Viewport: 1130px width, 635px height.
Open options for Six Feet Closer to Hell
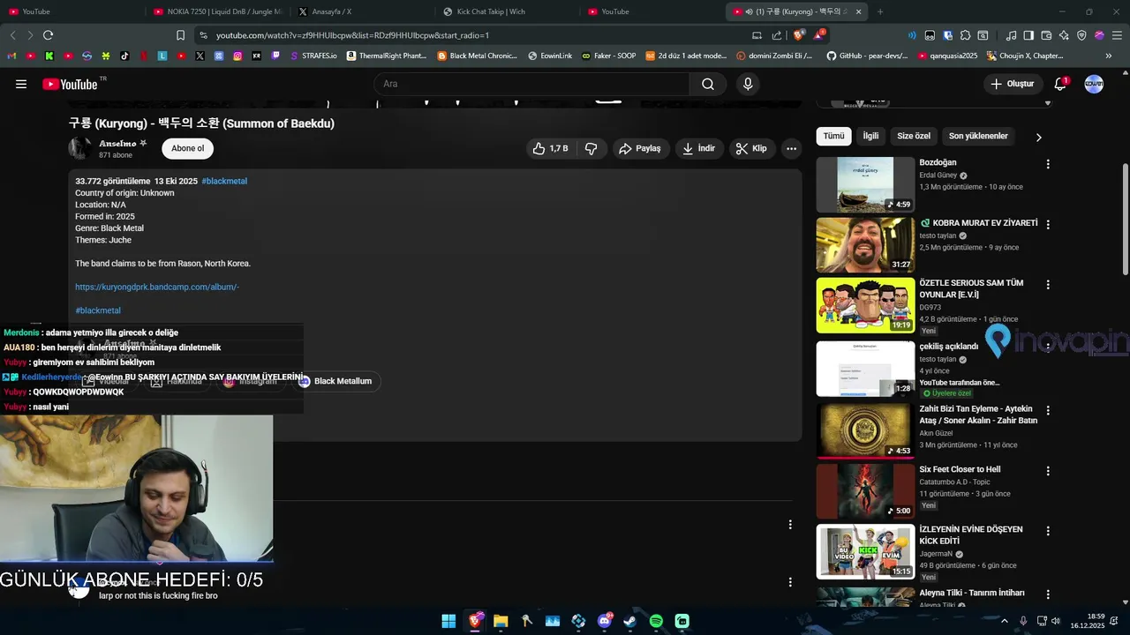click(1048, 471)
